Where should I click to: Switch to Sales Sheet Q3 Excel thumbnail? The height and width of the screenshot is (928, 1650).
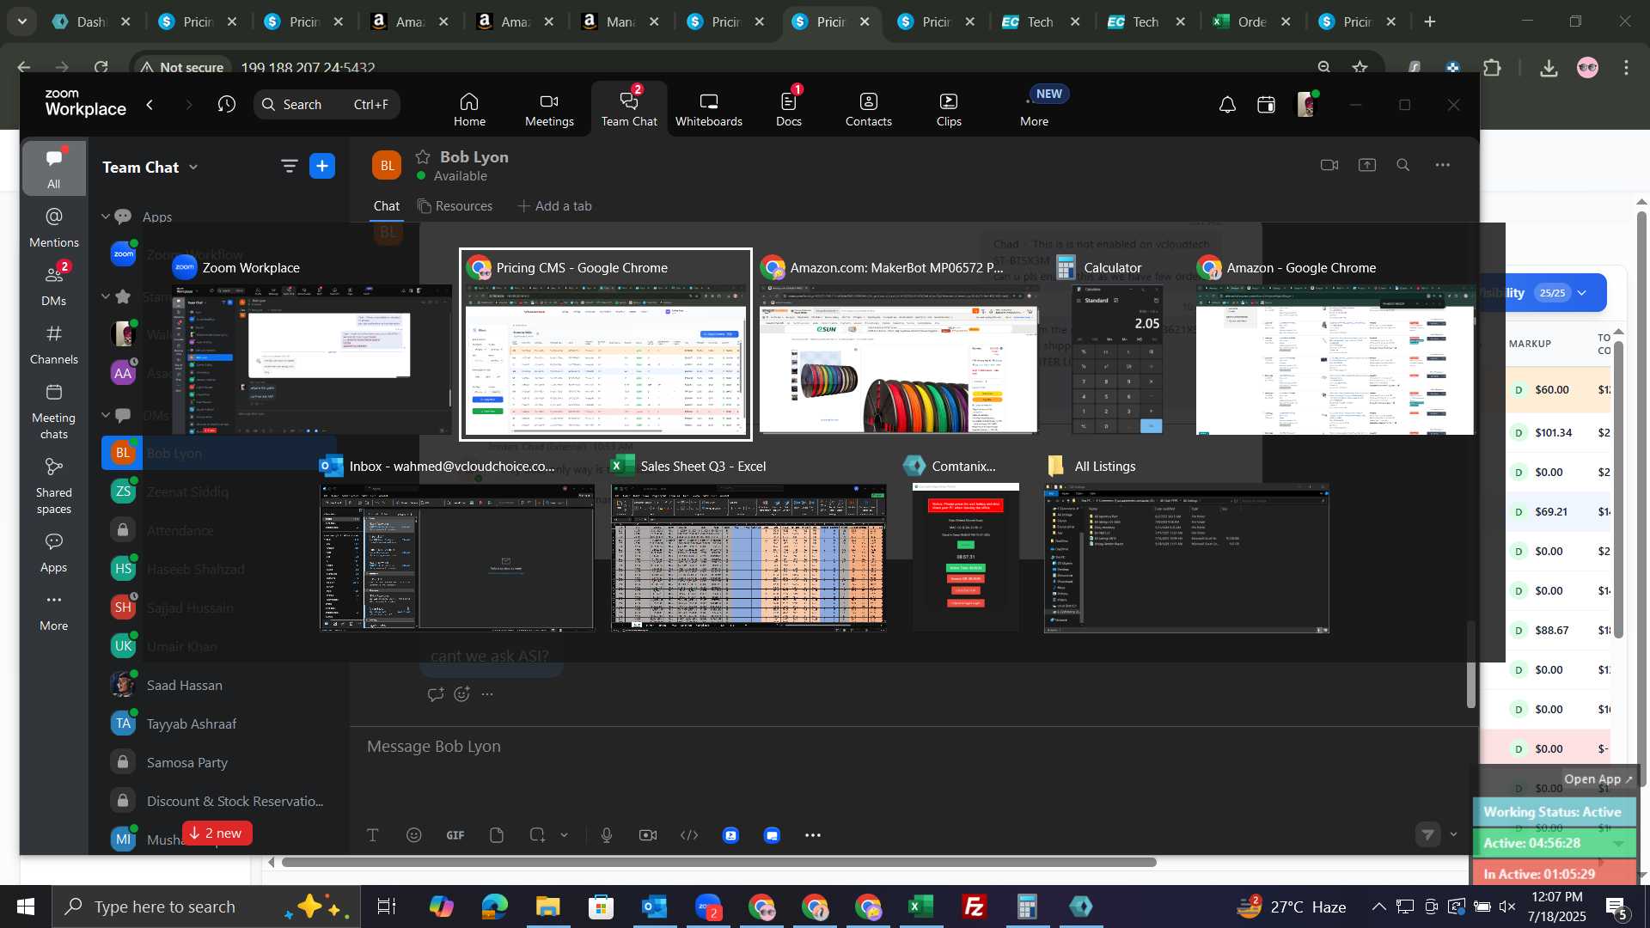click(748, 544)
